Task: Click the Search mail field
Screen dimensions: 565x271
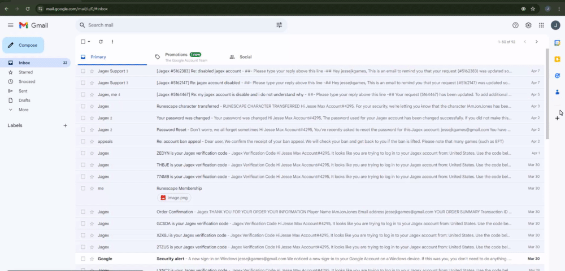Action: pyautogui.click(x=180, y=25)
